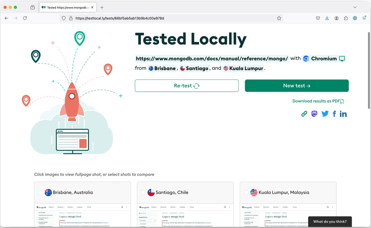This screenshot has width=371, height=228.
Task: Share results on Twitter bird icon
Action: [325, 114]
